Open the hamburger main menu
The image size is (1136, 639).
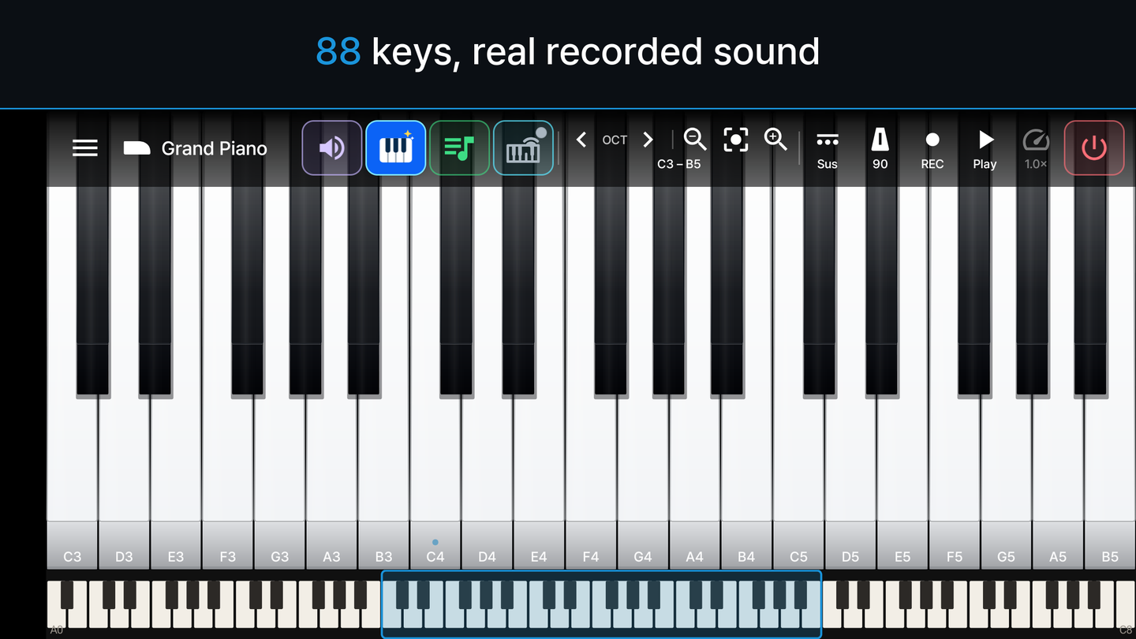pyautogui.click(x=85, y=148)
